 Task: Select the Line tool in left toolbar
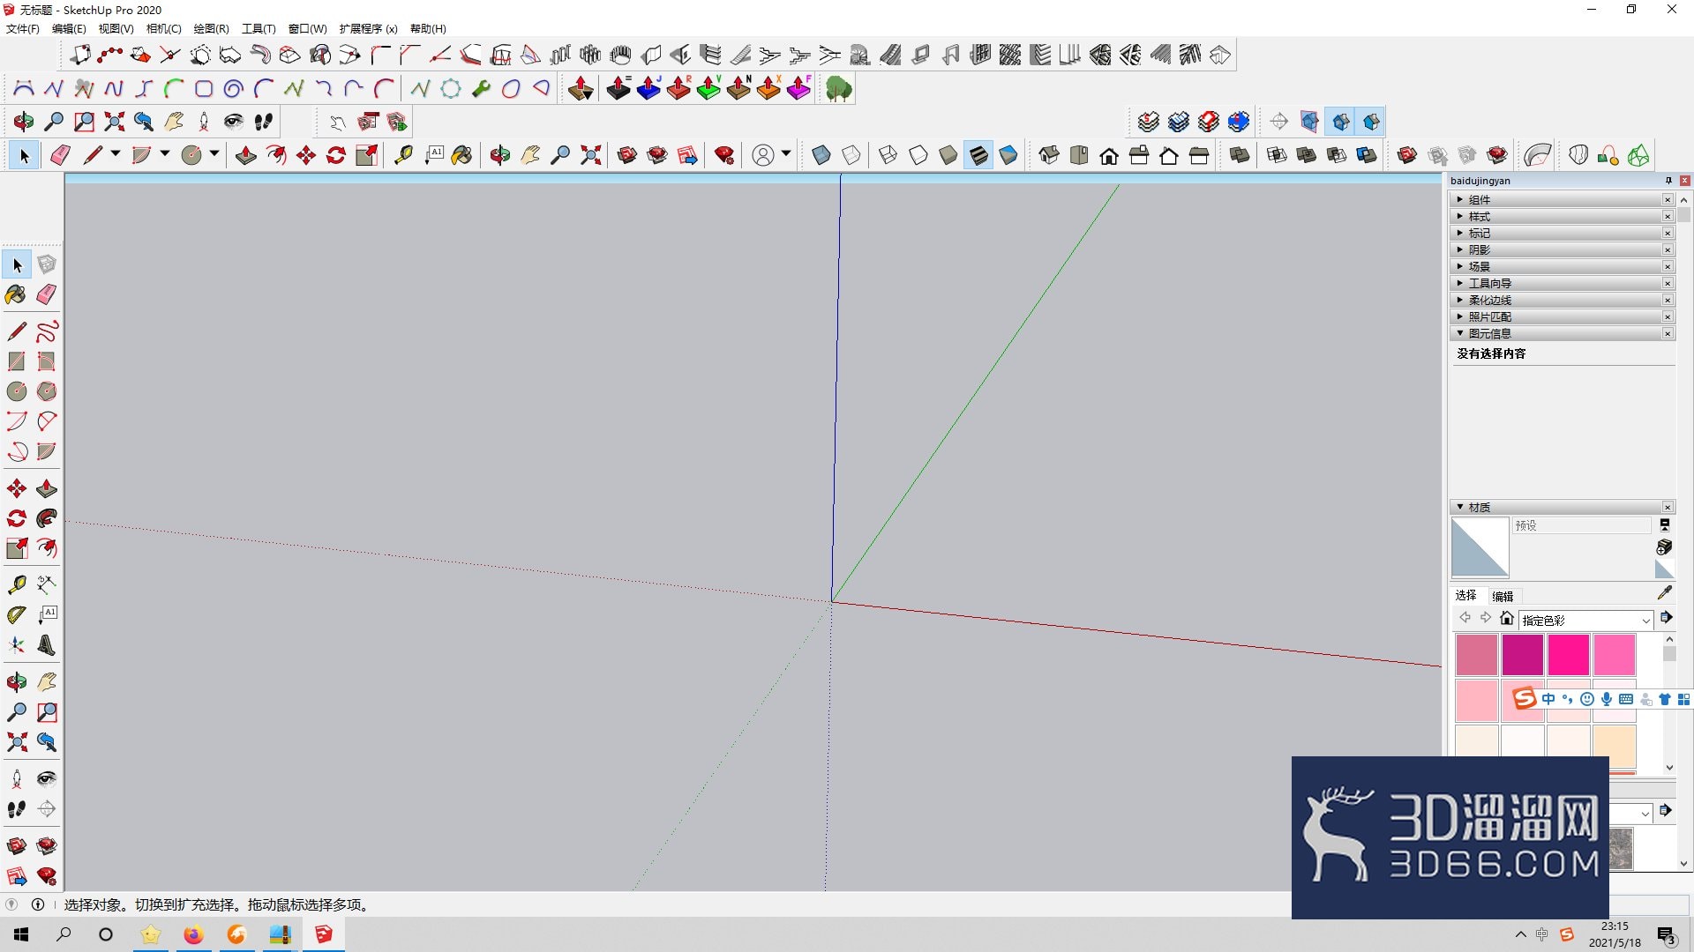pyautogui.click(x=16, y=331)
